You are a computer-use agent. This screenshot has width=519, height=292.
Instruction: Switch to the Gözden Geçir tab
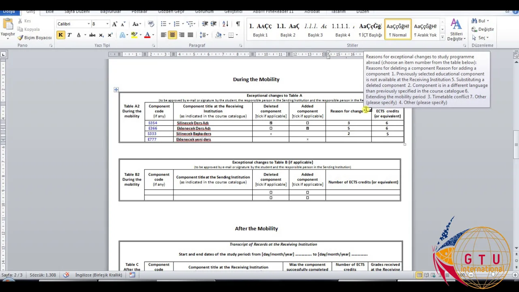[171, 12]
